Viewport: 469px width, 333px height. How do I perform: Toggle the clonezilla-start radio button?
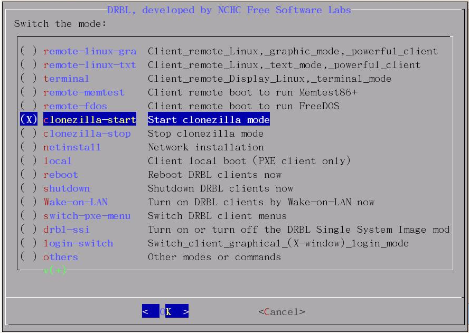[x=29, y=120]
